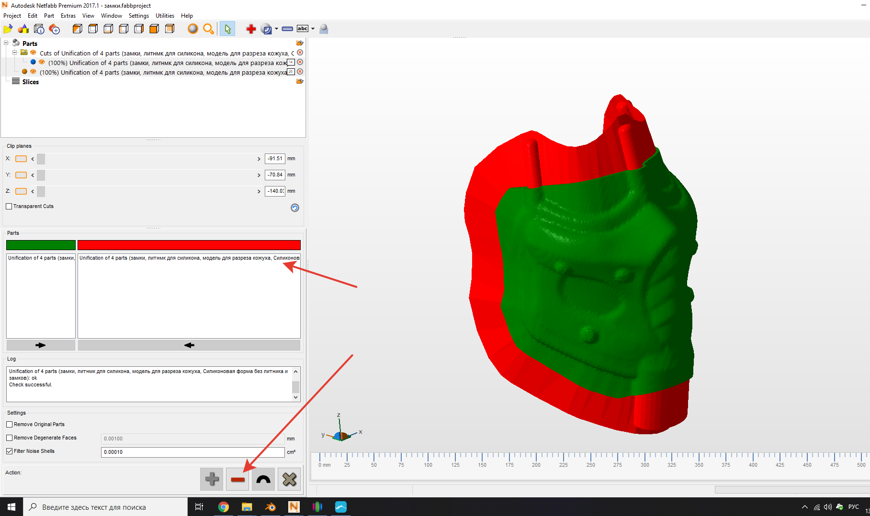Open the dropdown beside the abc tool

(313, 29)
